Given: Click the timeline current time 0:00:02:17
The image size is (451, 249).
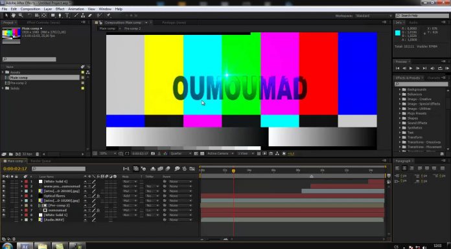Looking at the screenshot, I should [x=15, y=169].
